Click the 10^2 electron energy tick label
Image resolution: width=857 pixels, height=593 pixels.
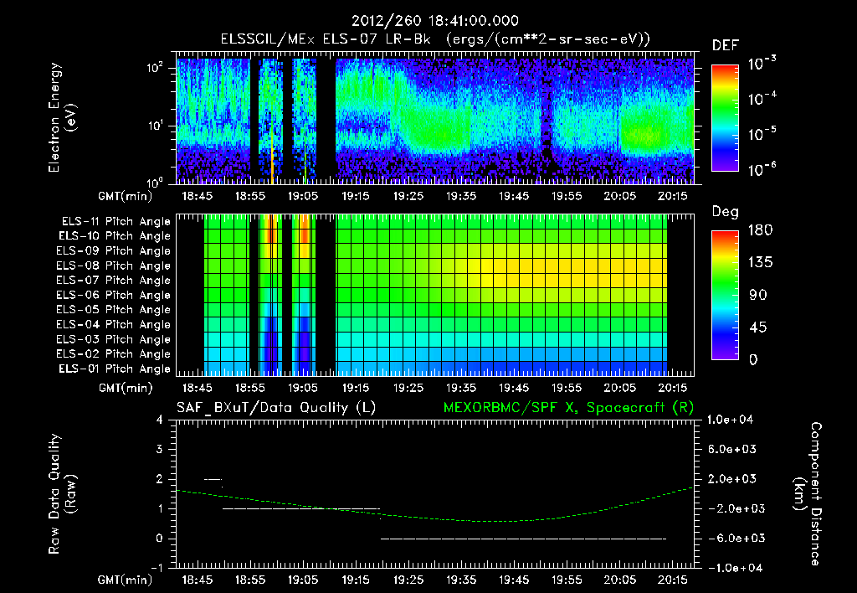coord(155,68)
